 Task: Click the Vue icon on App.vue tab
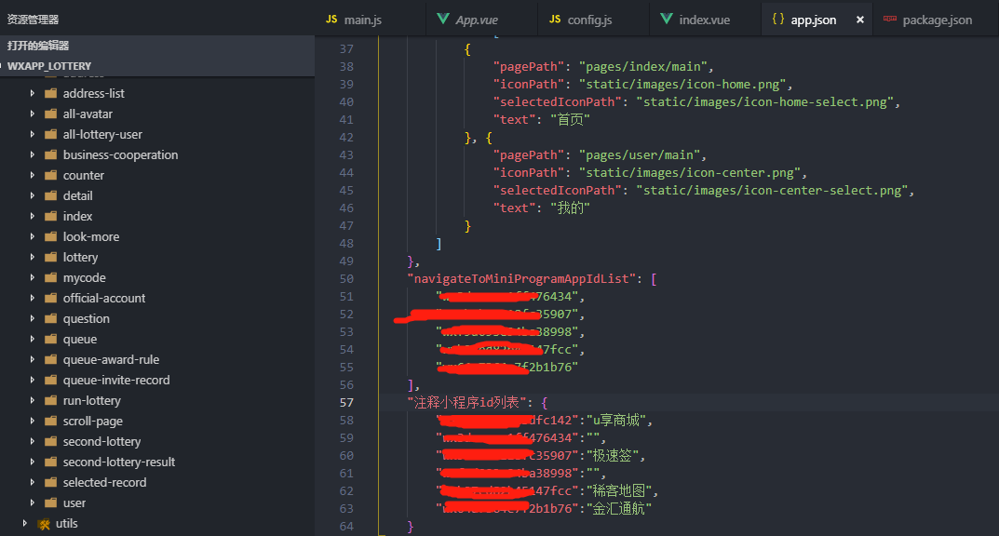[443, 20]
